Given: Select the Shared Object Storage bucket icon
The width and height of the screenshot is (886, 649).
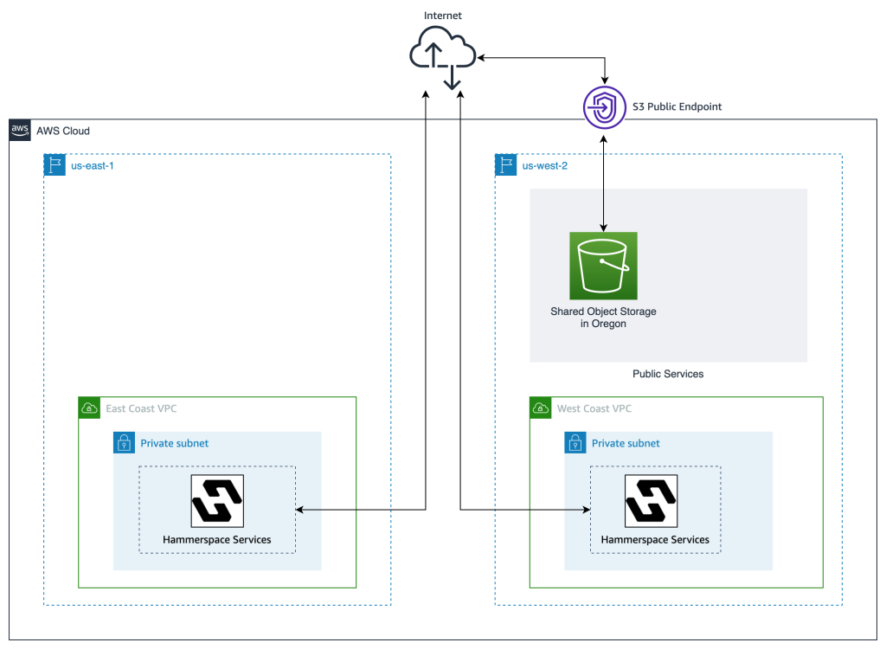Looking at the screenshot, I should point(603,267).
